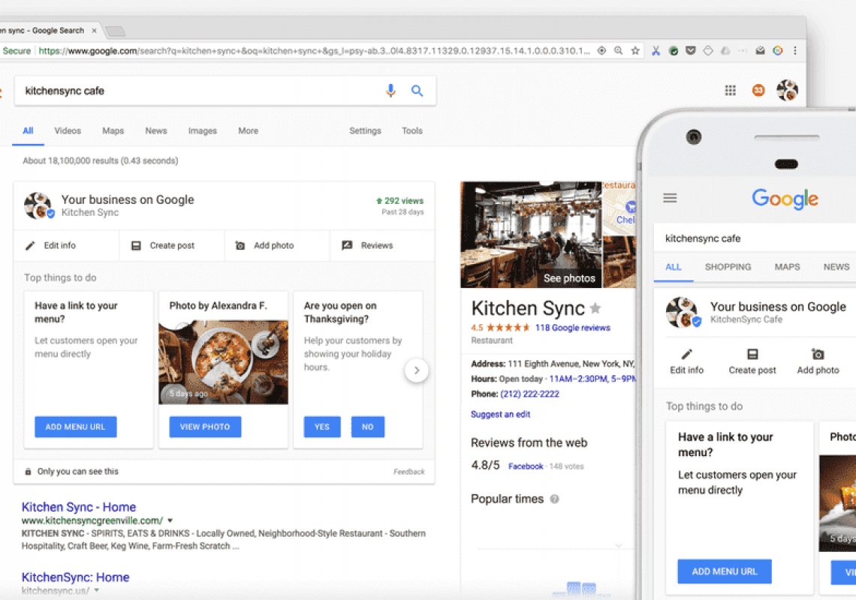Open Kitchen Sync - Home result
This screenshot has height=600, width=856.
[x=79, y=507]
